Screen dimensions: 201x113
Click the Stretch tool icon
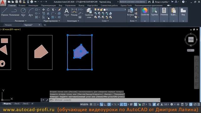tap(44, 17)
